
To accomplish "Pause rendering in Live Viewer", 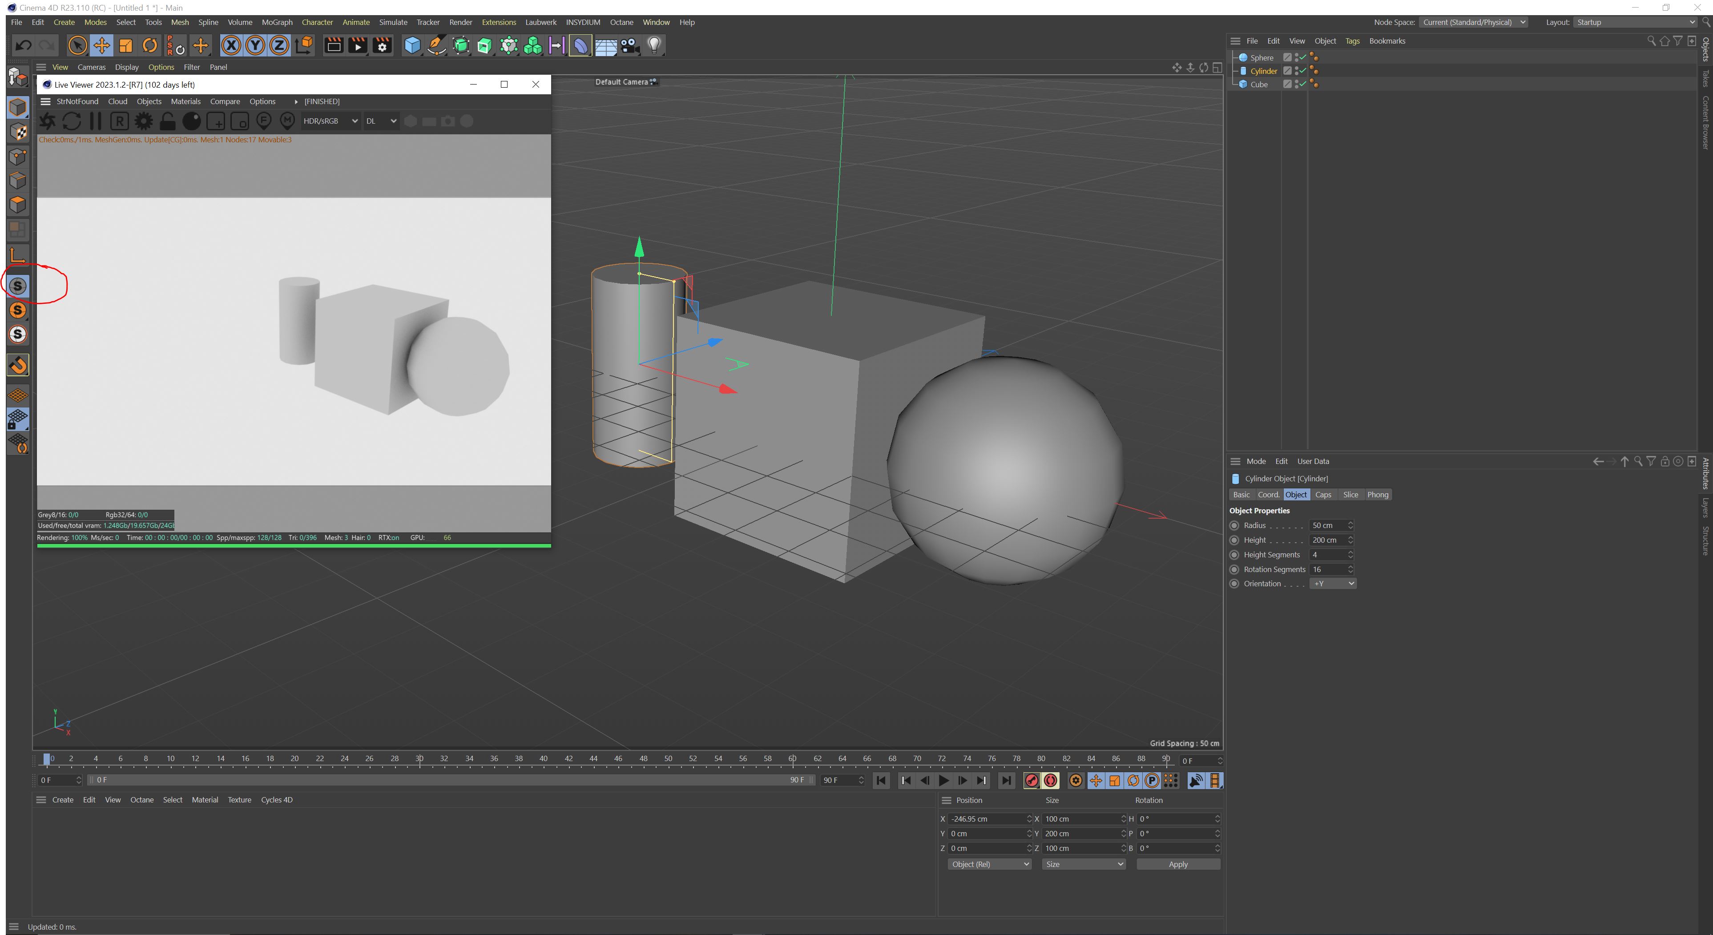I will 95,121.
